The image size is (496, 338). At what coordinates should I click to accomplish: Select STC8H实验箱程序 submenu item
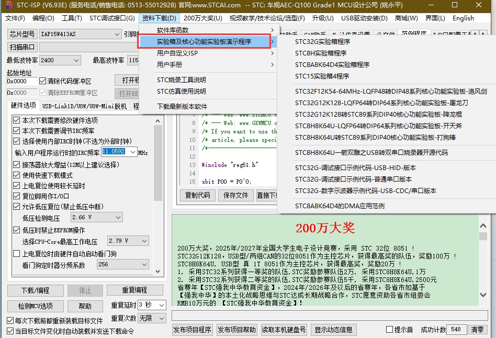click(320, 53)
